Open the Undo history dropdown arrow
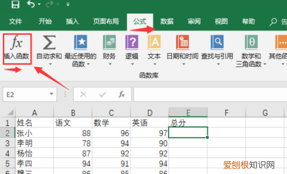 click(39, 4)
